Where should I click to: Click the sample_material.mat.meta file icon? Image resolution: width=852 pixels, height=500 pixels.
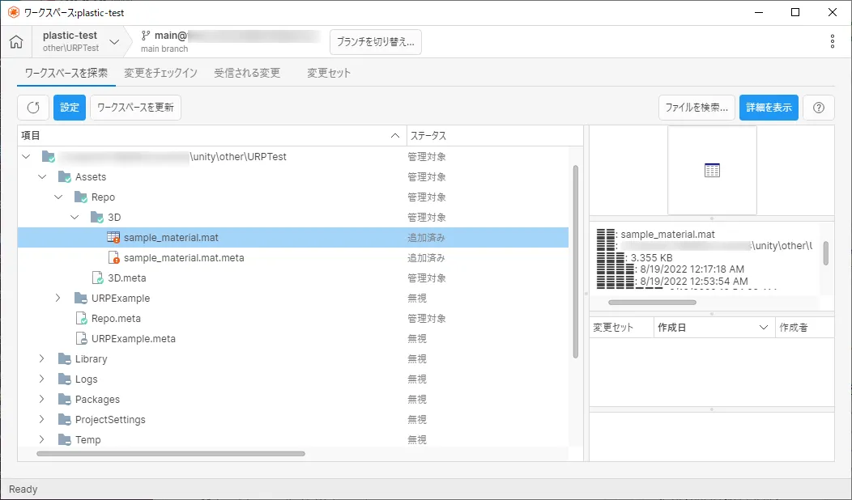coord(113,258)
